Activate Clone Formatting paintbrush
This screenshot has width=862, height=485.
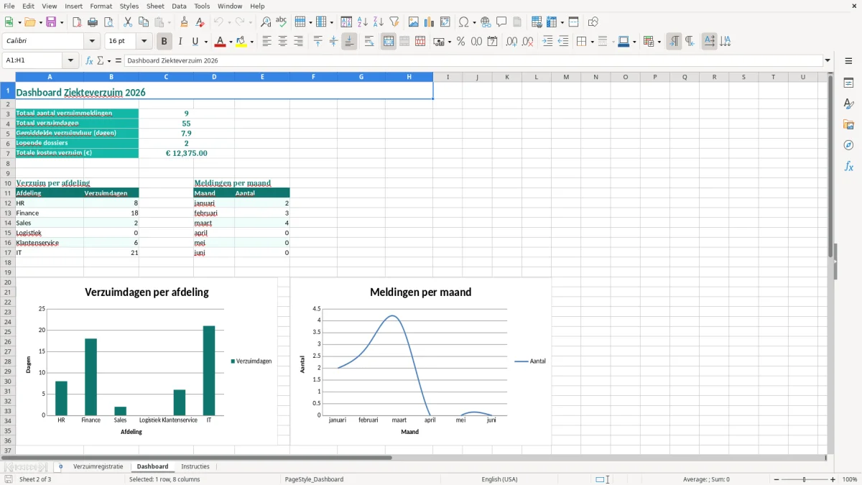[184, 22]
